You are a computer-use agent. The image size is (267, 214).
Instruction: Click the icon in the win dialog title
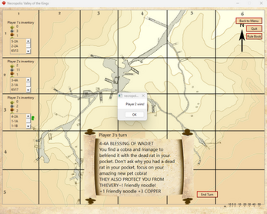pyautogui.click(x=120, y=96)
